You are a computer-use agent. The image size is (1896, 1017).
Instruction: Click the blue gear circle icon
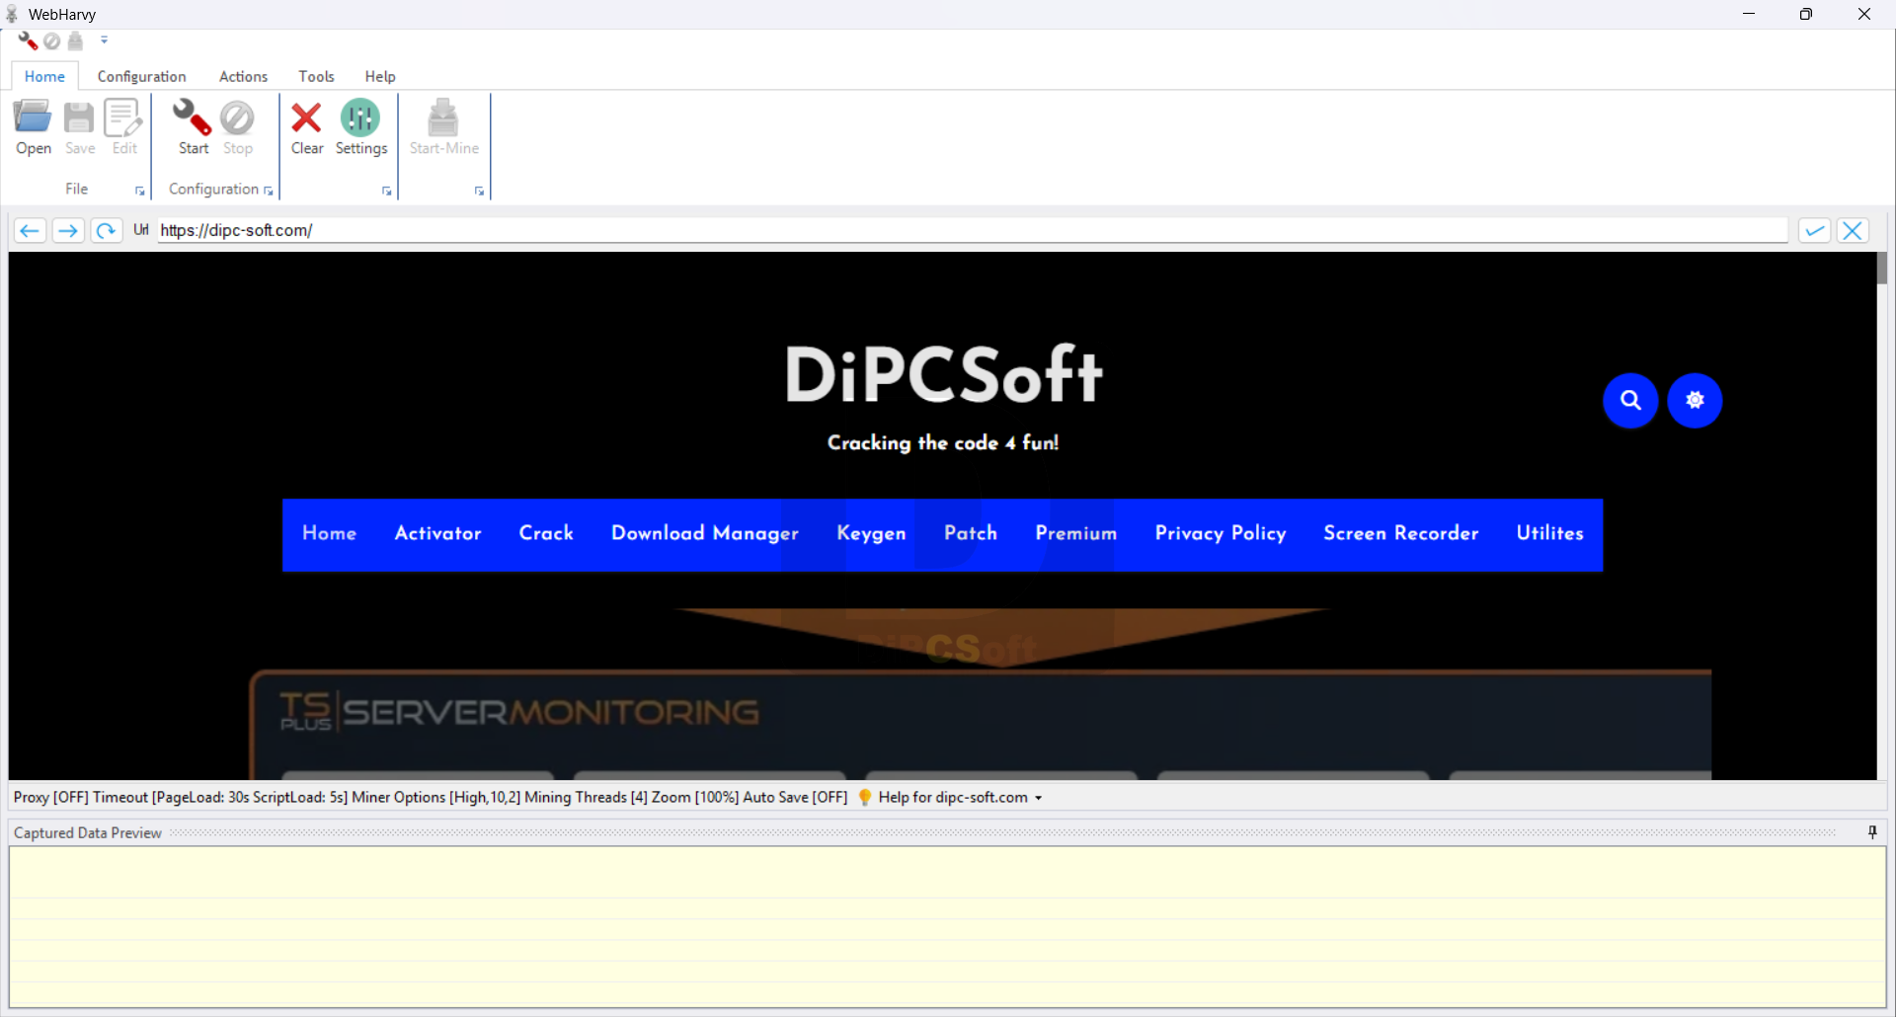click(x=1695, y=400)
